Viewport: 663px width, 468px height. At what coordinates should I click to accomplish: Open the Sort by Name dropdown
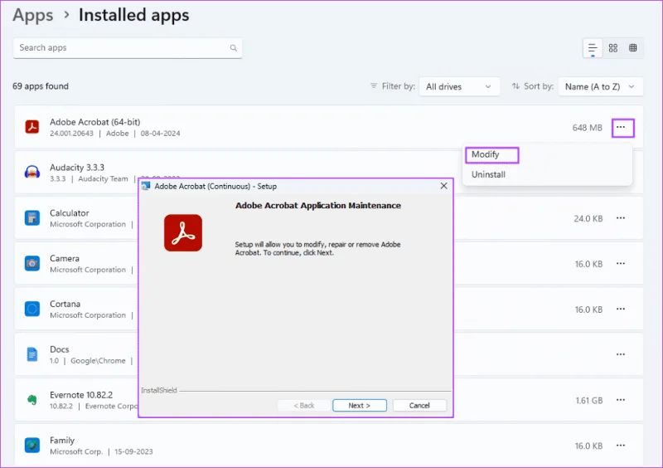(600, 86)
